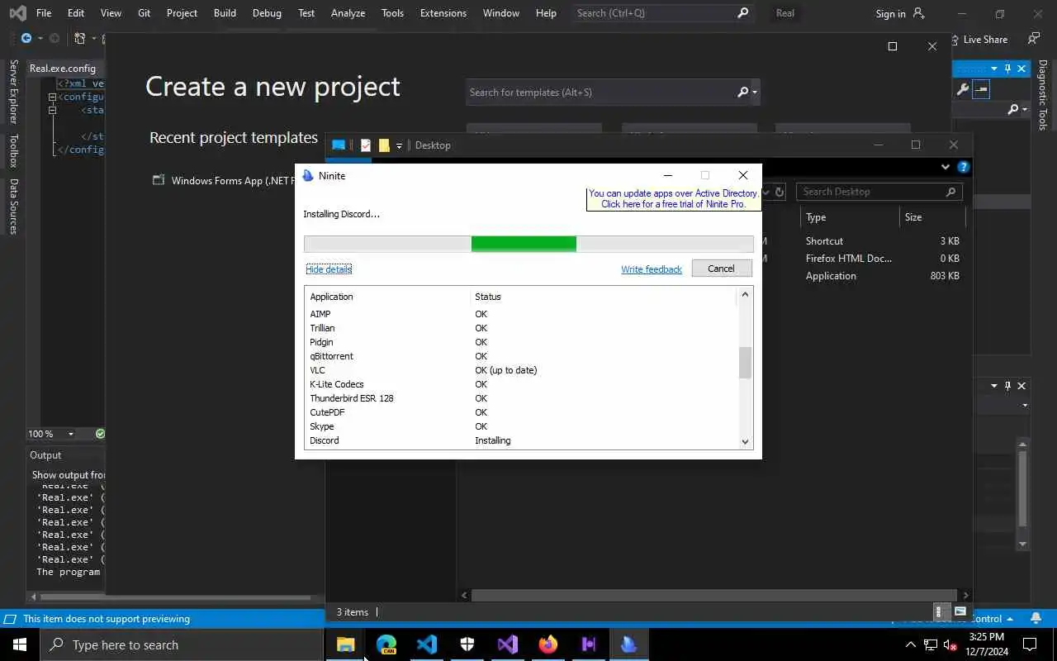Open the Extensions menu
This screenshot has height=661, width=1057.
click(443, 13)
